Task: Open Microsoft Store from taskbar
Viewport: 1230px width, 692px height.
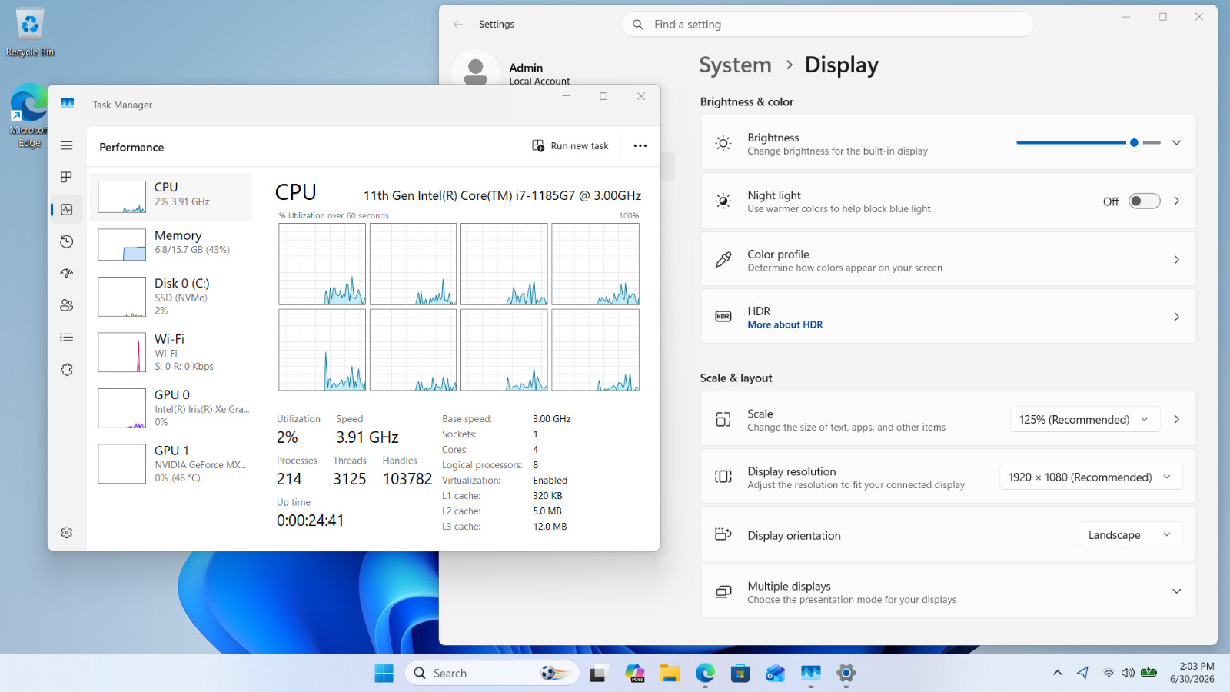Action: 740,674
